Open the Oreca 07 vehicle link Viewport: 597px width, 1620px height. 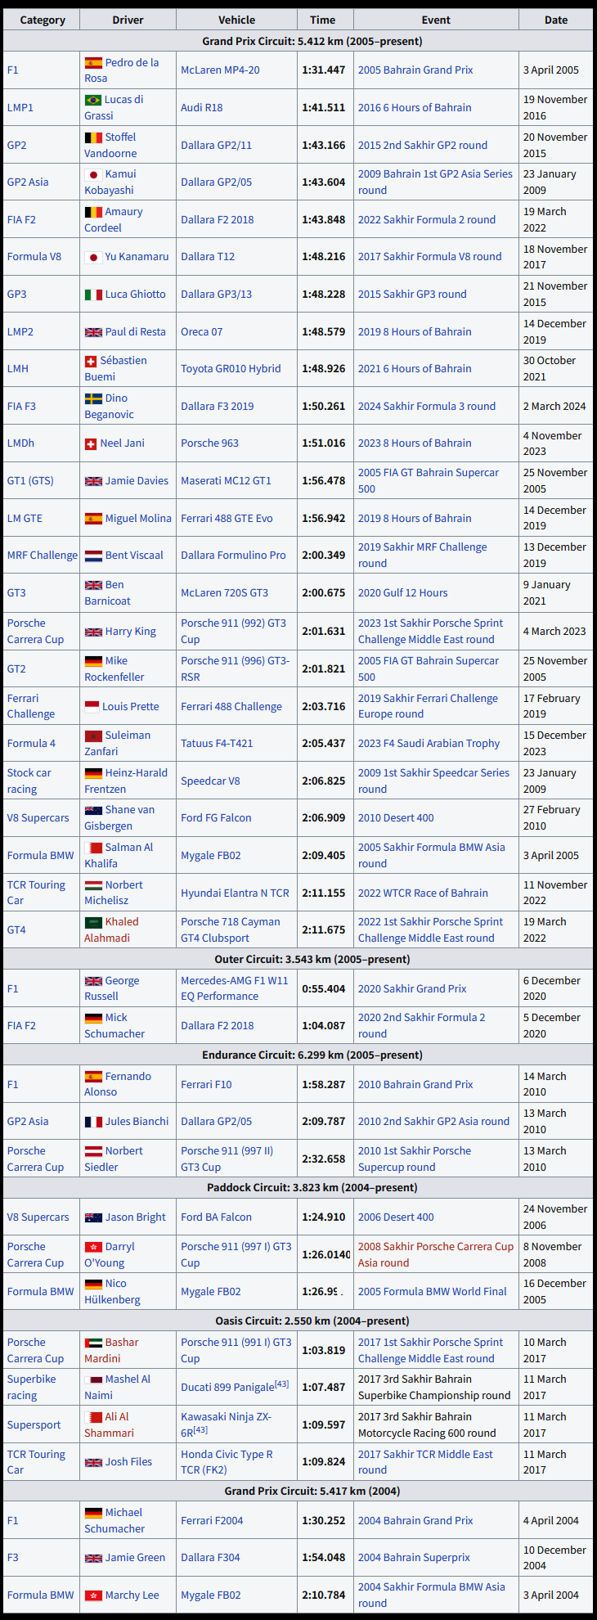point(202,332)
